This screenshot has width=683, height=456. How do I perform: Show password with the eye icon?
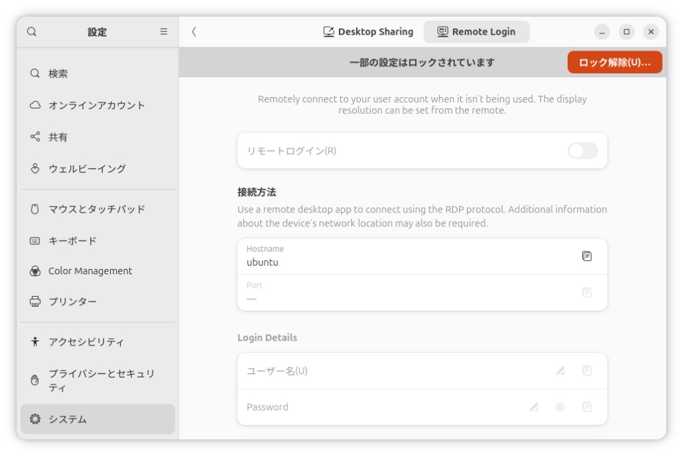click(x=560, y=407)
